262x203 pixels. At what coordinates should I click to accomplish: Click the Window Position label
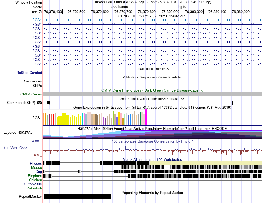point(29,2)
